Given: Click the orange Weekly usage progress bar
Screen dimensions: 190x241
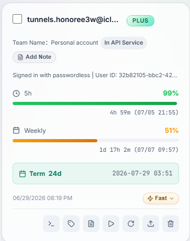Looking at the screenshot, I should (96, 141).
